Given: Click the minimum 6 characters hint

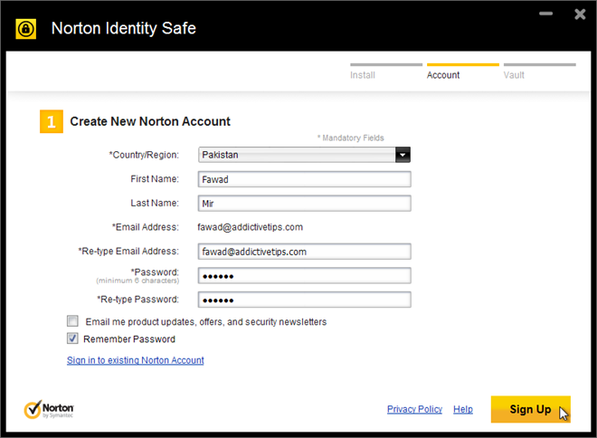Looking at the screenshot, I should click(x=137, y=281).
